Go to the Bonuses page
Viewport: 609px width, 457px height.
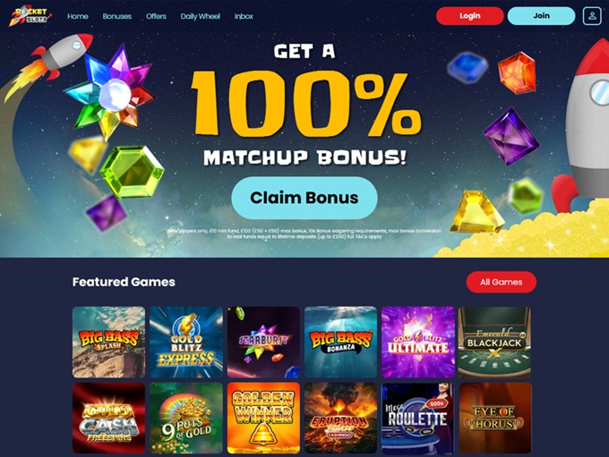[117, 16]
